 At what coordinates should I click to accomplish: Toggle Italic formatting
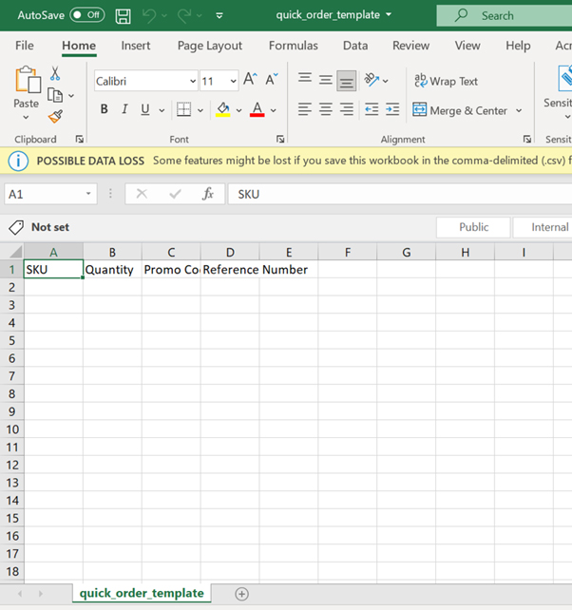tap(124, 109)
